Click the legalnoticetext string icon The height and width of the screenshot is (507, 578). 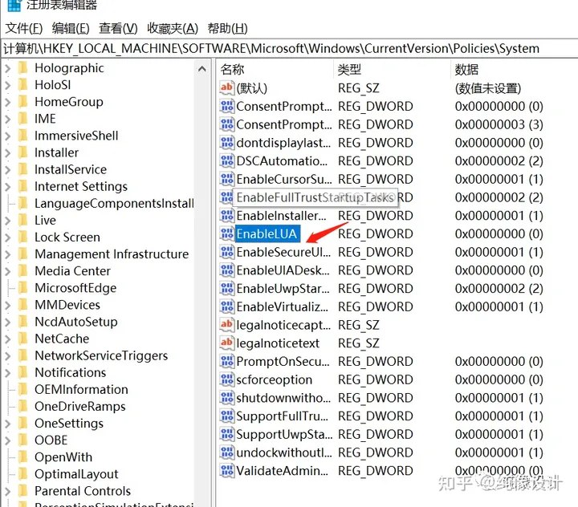pyautogui.click(x=226, y=343)
